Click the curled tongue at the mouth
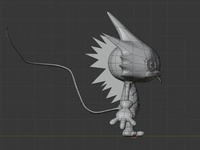The height and width of the screenshot is (150, 200). click(160, 80)
